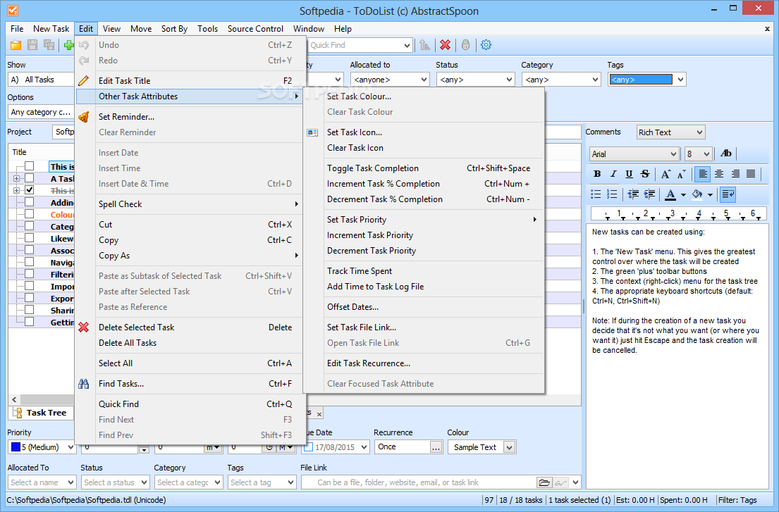Click the preferences gear toolbar icon
779x512 pixels.
[x=486, y=45]
